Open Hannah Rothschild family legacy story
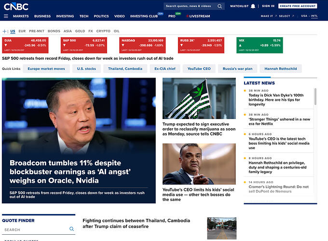 tap(277, 167)
